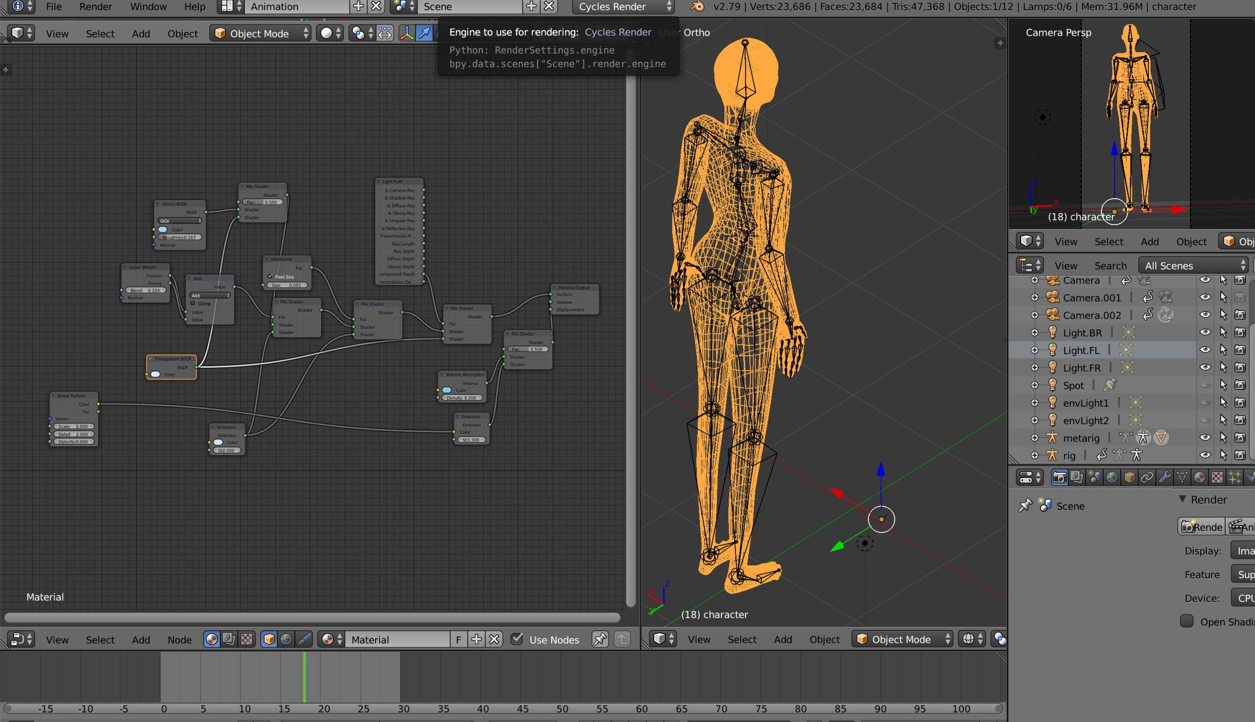Hide Light.BR with its eye icon
This screenshot has width=1255, height=722.
point(1205,332)
